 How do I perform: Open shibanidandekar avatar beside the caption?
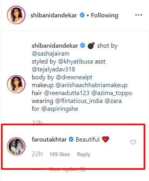coord(16,84)
